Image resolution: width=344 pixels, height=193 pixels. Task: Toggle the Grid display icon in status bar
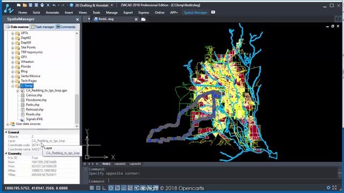[98, 188]
